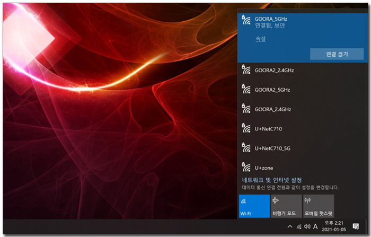Click the Wi-Fi signal icon beside GOORA_5GHz

pos(246,20)
